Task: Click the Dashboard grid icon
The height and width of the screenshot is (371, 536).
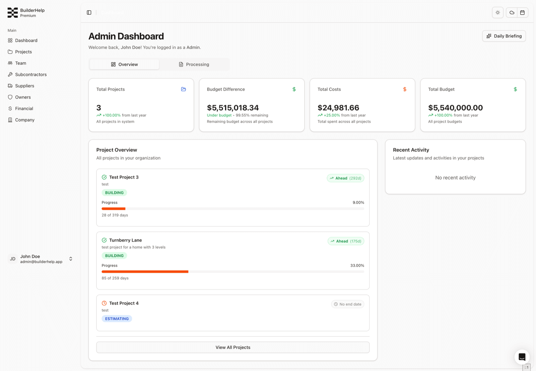Action: point(10,40)
